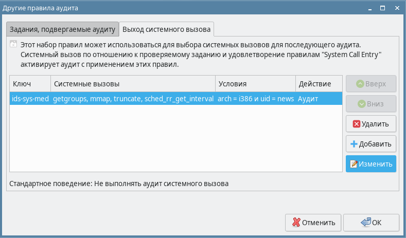This screenshot has width=406, height=238.
Task: Maximize the audit rules dialog window
Action: 382,8
